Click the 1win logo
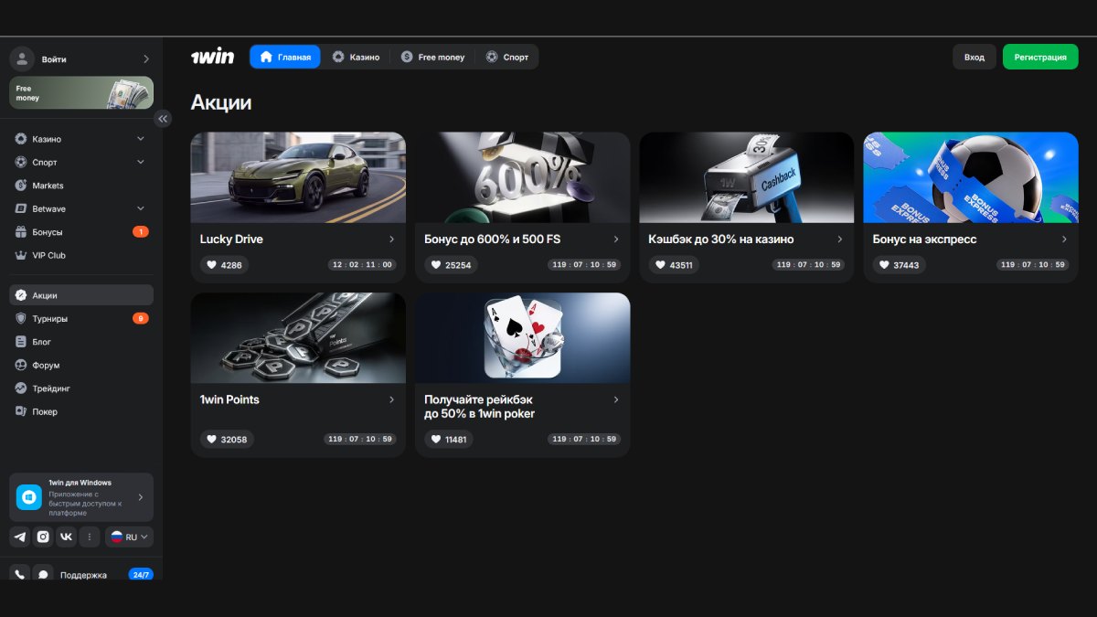This screenshot has width=1097, height=617. click(212, 57)
